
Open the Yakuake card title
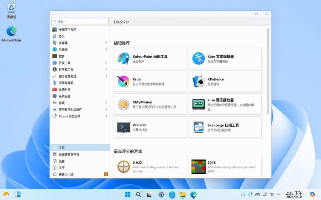point(139,125)
